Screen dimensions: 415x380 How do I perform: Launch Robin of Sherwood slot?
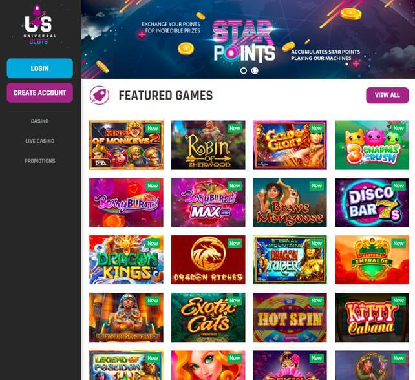click(x=208, y=145)
